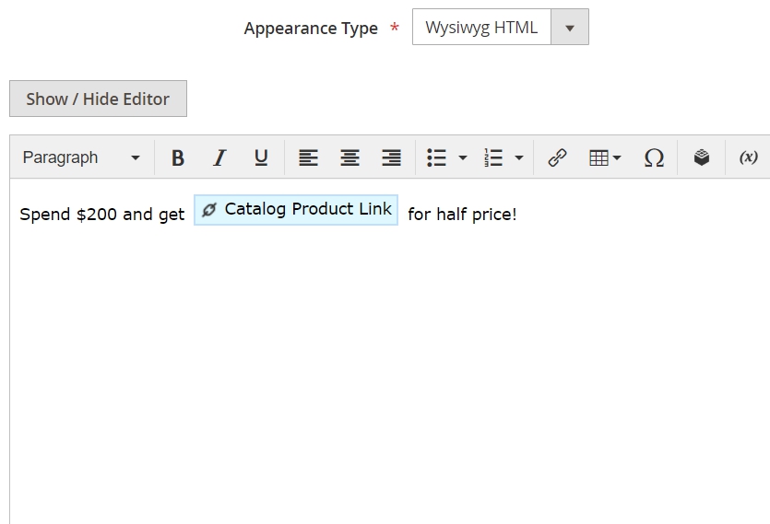The height and width of the screenshot is (524, 770).
Task: Click the Show / Hide Editor button
Action: 99,99
